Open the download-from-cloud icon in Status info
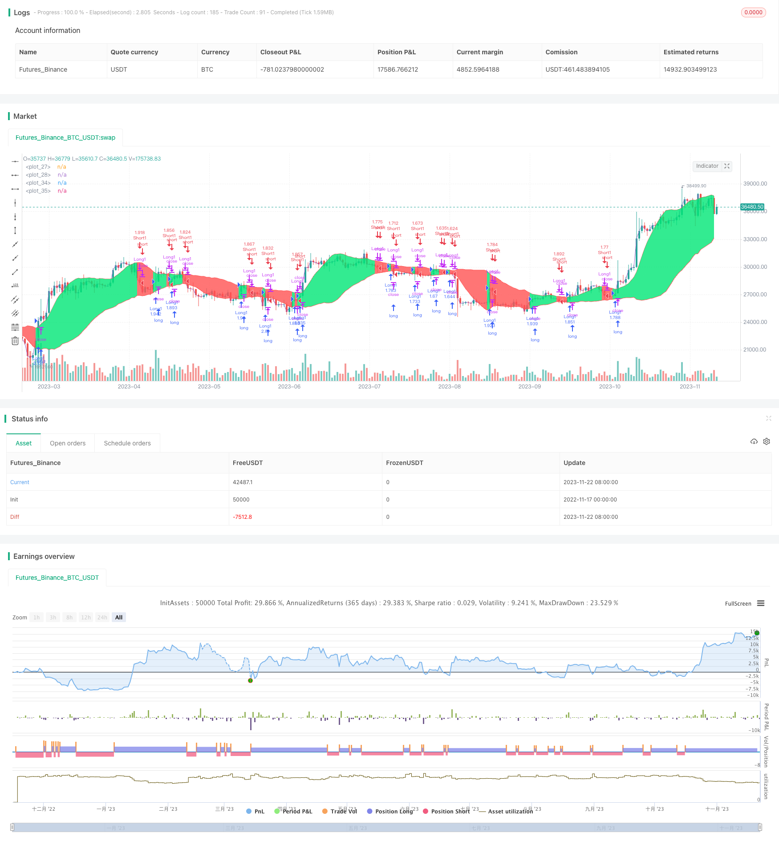Viewport: 779px width, 845px height. [x=754, y=441]
